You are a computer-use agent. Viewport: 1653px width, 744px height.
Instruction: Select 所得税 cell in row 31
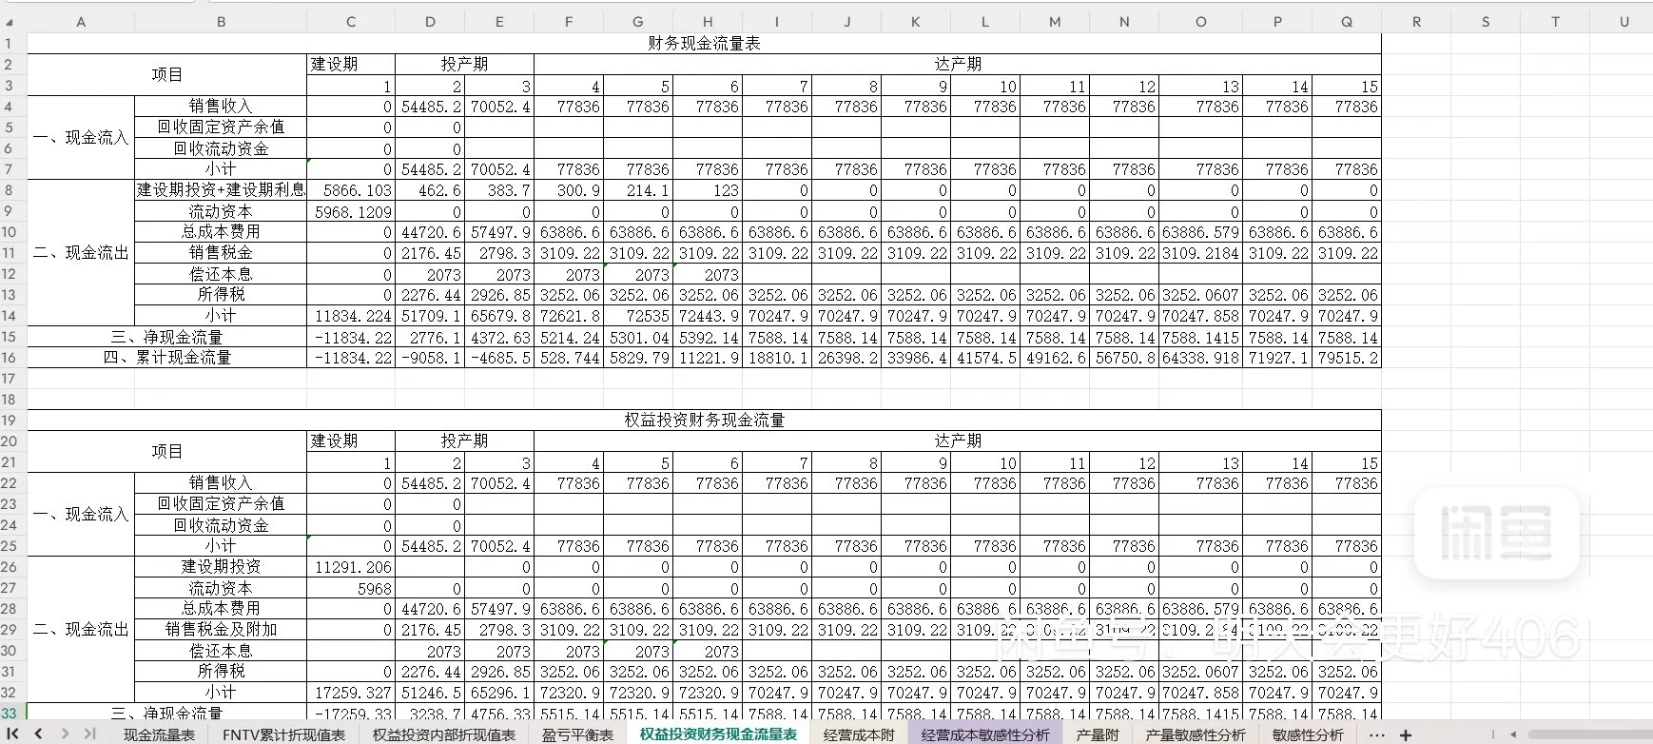221,672
